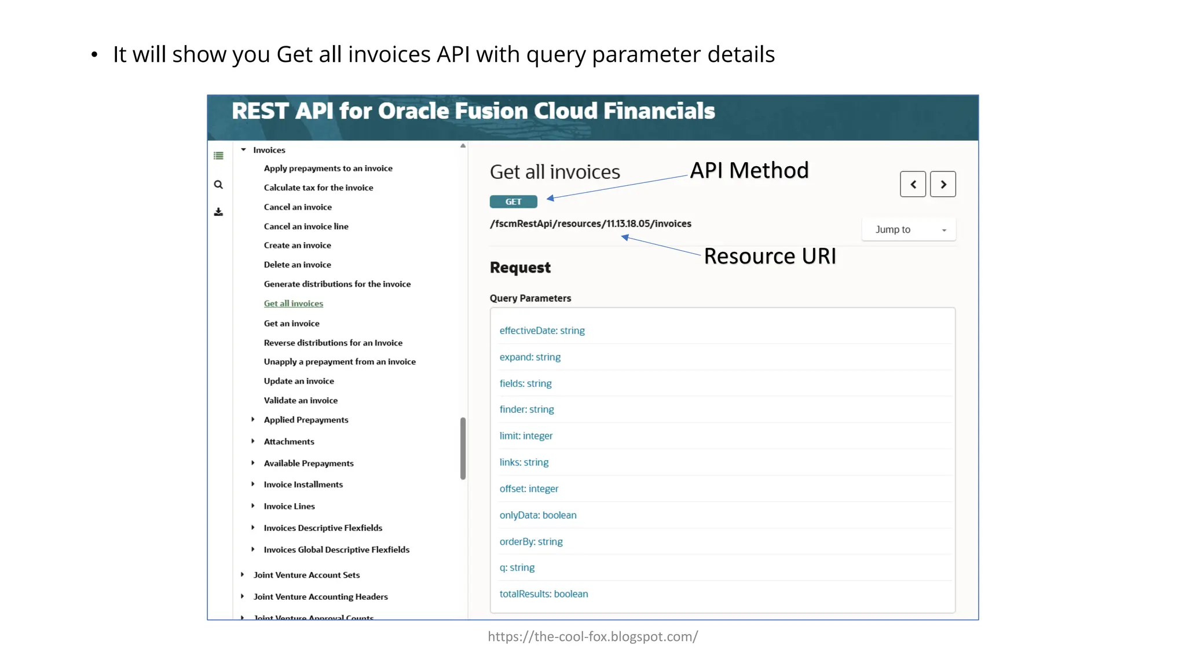The width and height of the screenshot is (1186, 667).
Task: Expand Joint Venture Account Sets node
Action: click(242, 575)
